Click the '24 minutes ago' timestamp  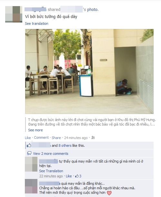pos(76,138)
